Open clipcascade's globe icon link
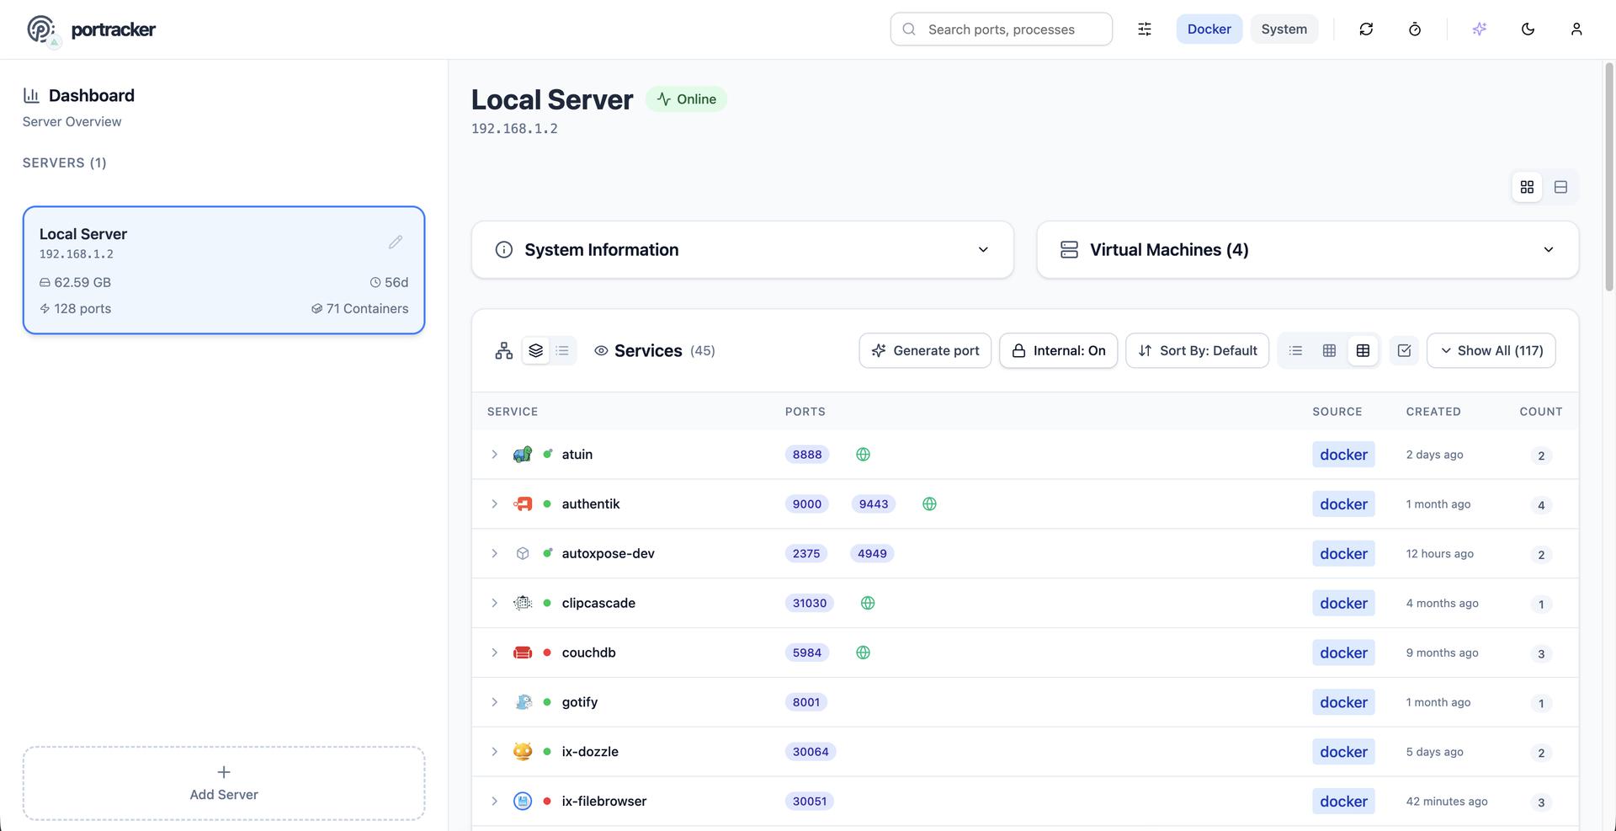The width and height of the screenshot is (1616, 831). 868,604
